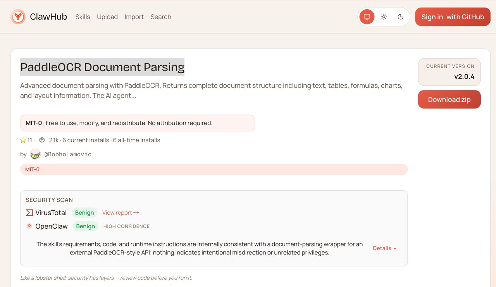496x287 pixels.
Task: Click the HIGH CONFIDENCE label
Action: click(126, 226)
